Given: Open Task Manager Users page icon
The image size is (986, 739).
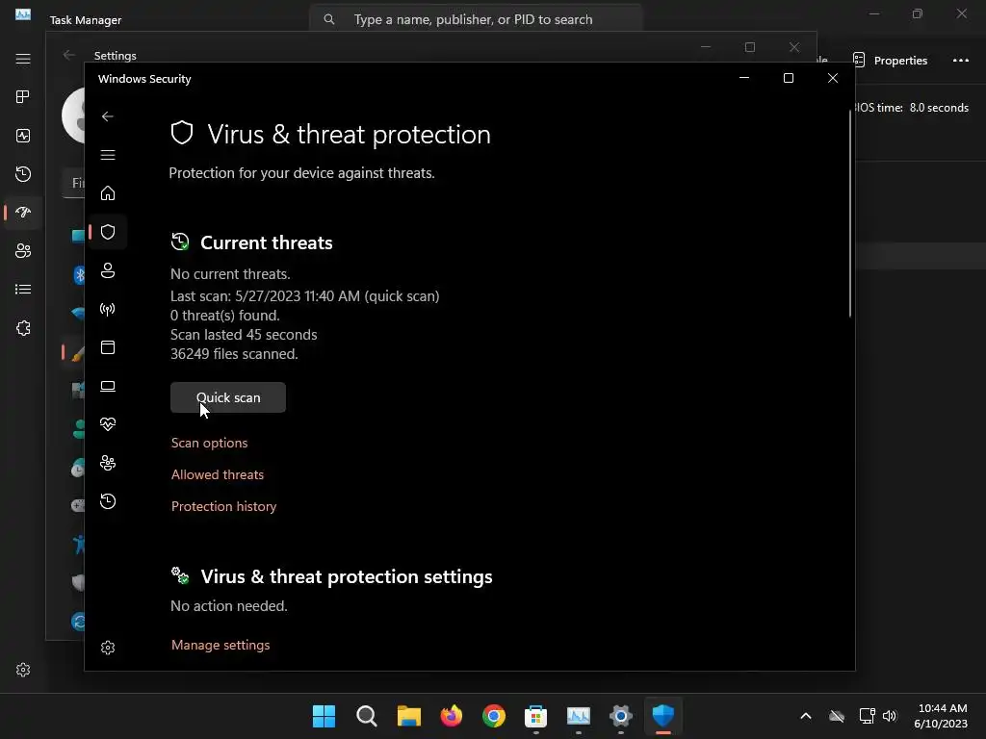Looking at the screenshot, I should coord(23,251).
